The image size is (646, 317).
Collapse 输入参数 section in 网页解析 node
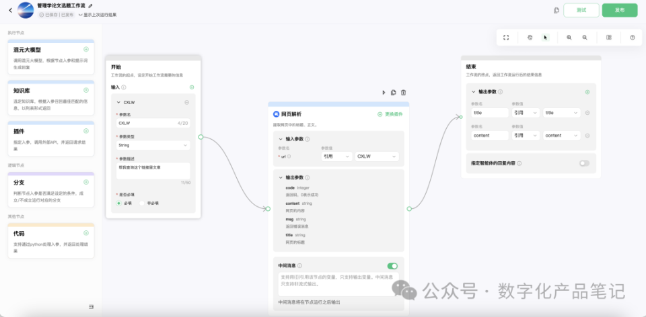coord(281,139)
